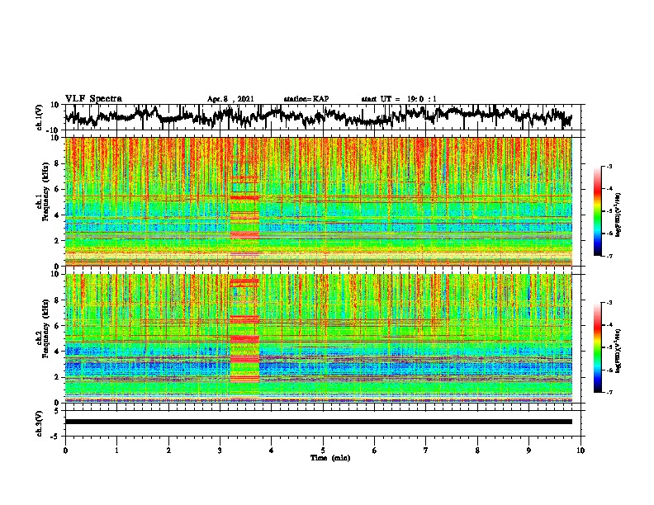Click the ch.3 solid black signal bar
This screenshot has width=654, height=505.
[318, 422]
